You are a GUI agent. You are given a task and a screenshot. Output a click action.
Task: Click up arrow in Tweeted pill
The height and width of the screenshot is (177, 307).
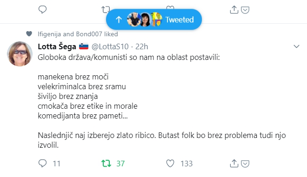(x=119, y=20)
